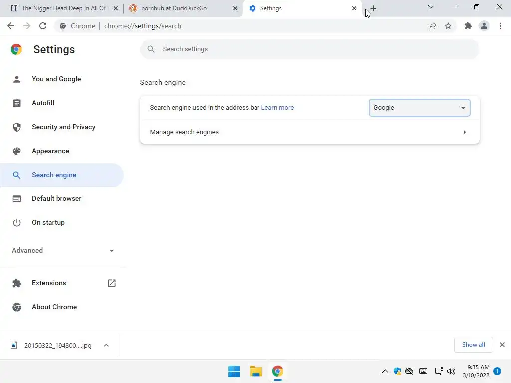This screenshot has width=511, height=383.
Task: Go back using the back arrow
Action: (x=11, y=26)
